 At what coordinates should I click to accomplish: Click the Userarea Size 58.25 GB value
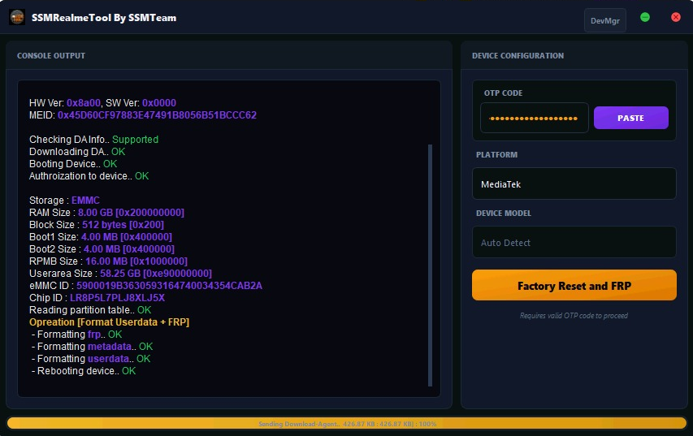[156, 274]
